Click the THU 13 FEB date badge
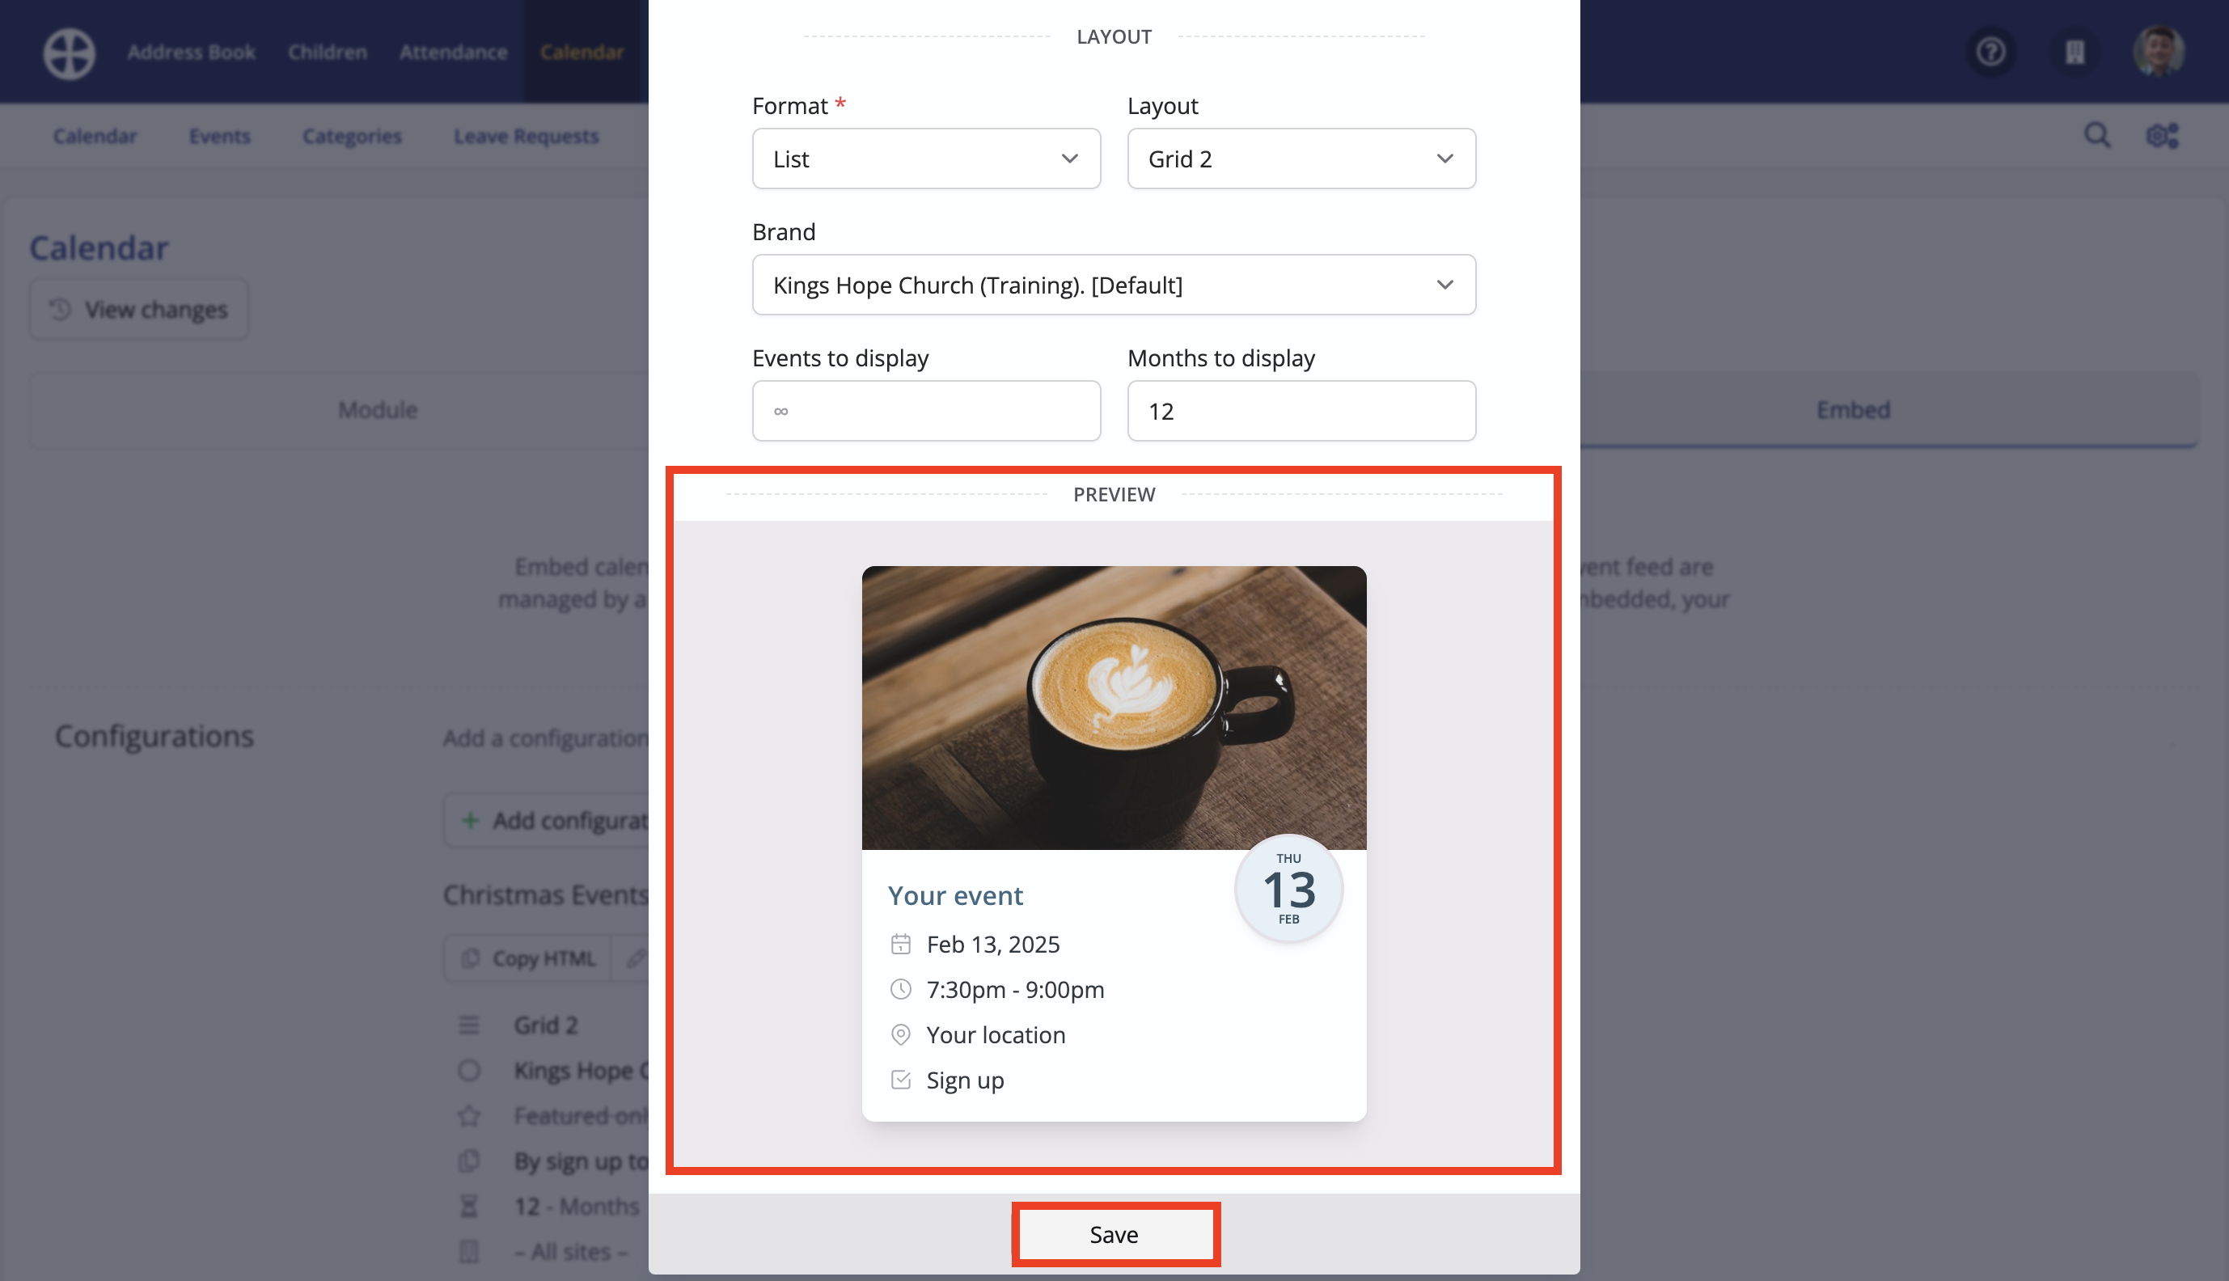Screen dimensions: 2229x1281 tap(1288, 889)
